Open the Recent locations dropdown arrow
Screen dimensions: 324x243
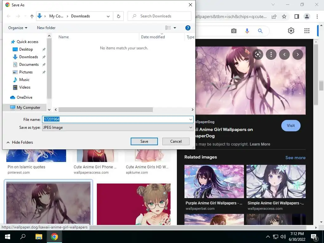(25, 16)
